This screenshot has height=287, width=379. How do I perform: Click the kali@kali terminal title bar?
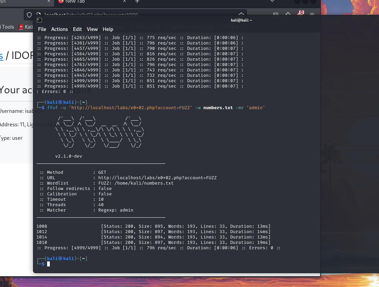point(241,20)
